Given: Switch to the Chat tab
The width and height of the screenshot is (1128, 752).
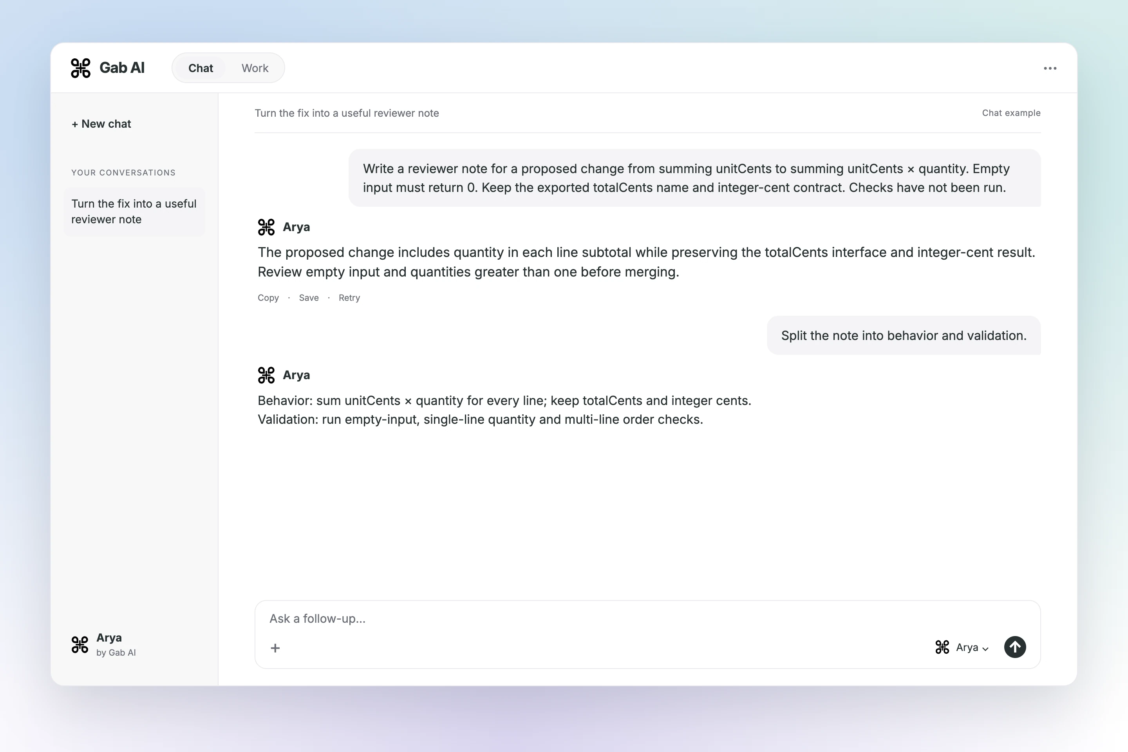Looking at the screenshot, I should pyautogui.click(x=201, y=68).
